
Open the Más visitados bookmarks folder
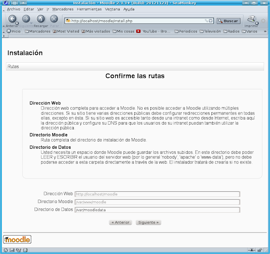click(96, 31)
